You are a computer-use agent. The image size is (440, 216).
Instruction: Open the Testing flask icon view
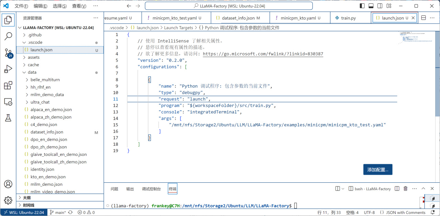[8, 118]
